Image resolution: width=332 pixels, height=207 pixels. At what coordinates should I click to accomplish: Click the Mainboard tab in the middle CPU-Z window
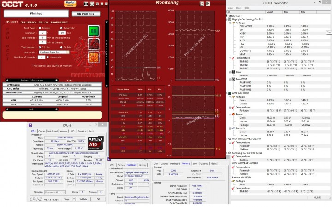pos(131,165)
